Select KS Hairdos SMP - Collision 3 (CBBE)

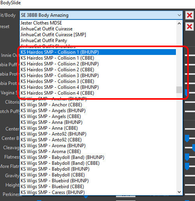pyautogui.click(x=98, y=81)
